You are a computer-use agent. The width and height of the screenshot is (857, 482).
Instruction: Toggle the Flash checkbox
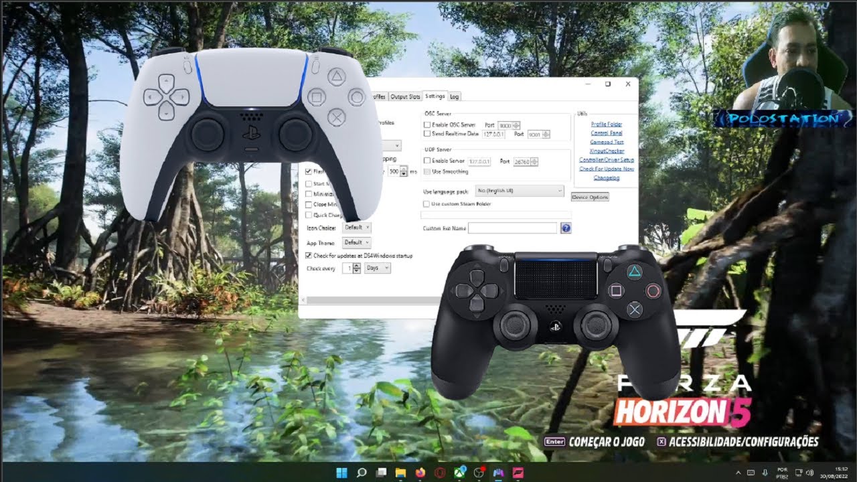[x=309, y=172]
